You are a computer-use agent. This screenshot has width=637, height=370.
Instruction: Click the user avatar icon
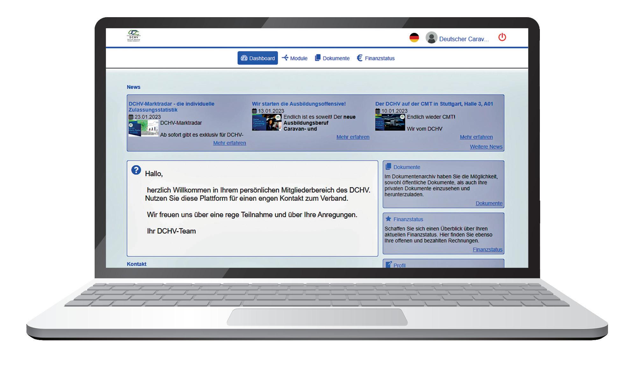coord(431,38)
